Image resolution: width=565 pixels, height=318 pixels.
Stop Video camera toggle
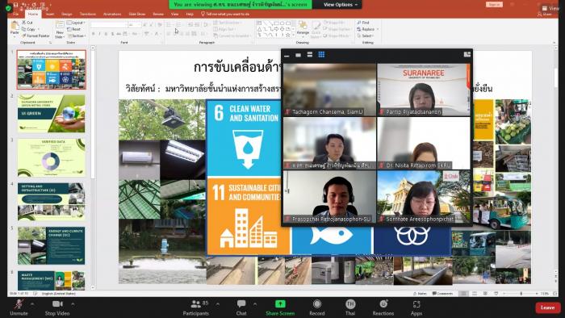(57, 308)
